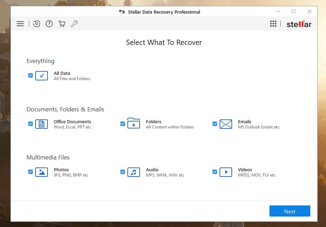
Task: Disable the Audio checkbox
Action: pos(123,172)
